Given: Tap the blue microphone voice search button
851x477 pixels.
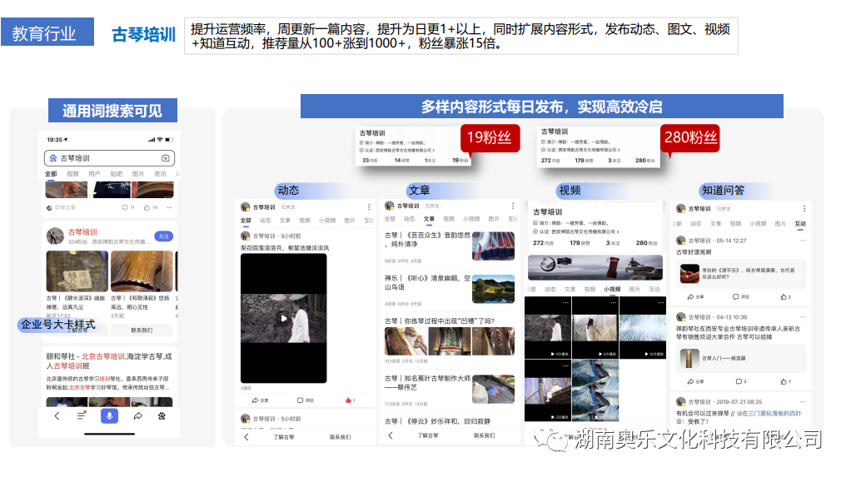Looking at the screenshot, I should pos(109,416).
